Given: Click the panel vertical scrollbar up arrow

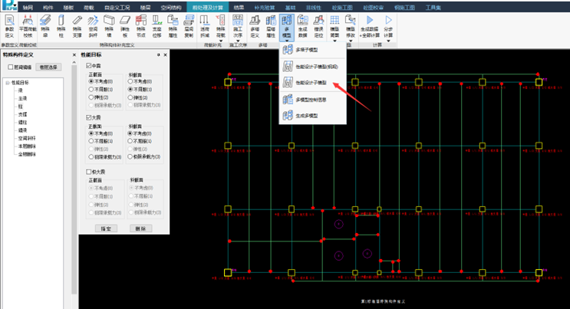Looking at the screenshot, I should [74, 63].
